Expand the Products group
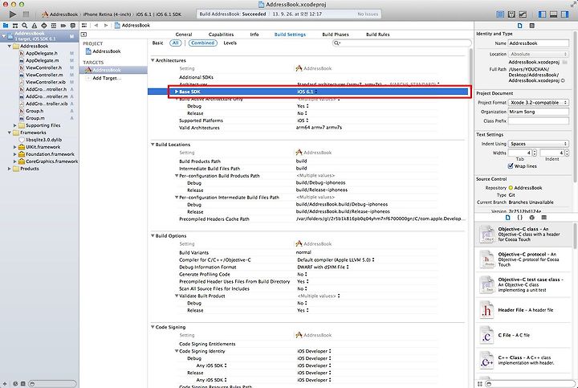This screenshot has width=578, height=388. [9, 169]
